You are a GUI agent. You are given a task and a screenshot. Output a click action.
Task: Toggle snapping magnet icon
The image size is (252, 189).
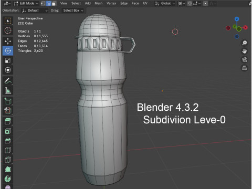[190, 4]
